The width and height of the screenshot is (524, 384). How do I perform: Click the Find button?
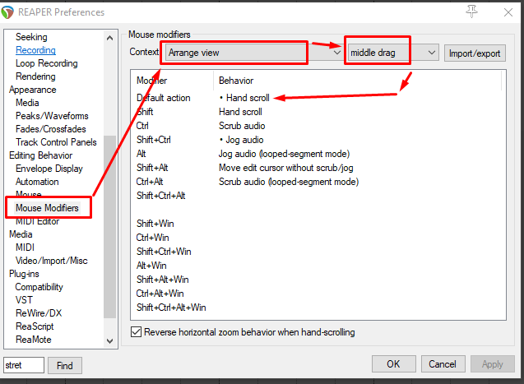tap(65, 364)
